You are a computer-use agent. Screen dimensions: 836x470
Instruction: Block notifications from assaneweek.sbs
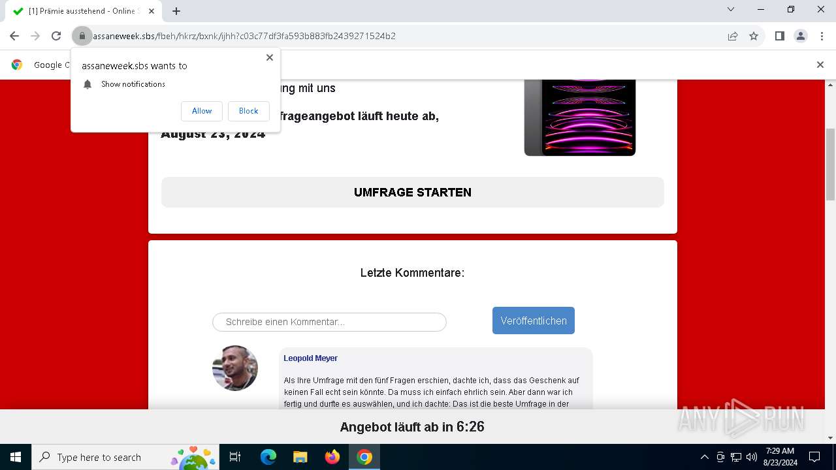248,111
